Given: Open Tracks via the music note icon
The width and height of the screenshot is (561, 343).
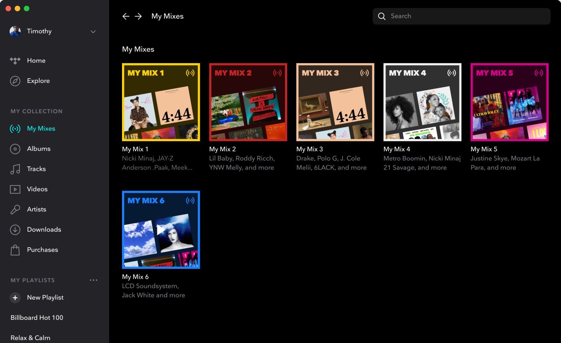Looking at the screenshot, I should 15,169.
